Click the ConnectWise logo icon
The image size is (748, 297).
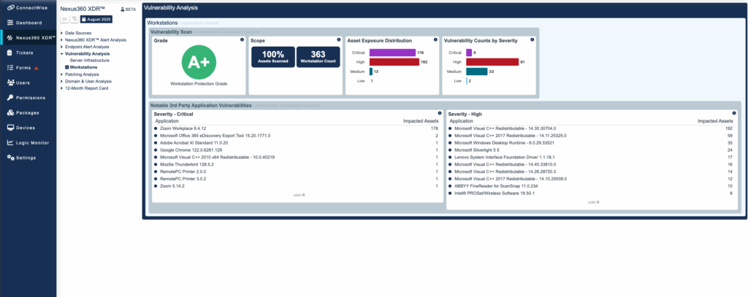(10, 7)
